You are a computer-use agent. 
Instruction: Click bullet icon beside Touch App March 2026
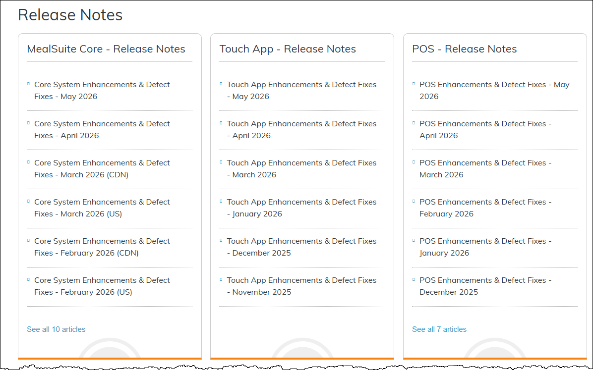(221, 162)
